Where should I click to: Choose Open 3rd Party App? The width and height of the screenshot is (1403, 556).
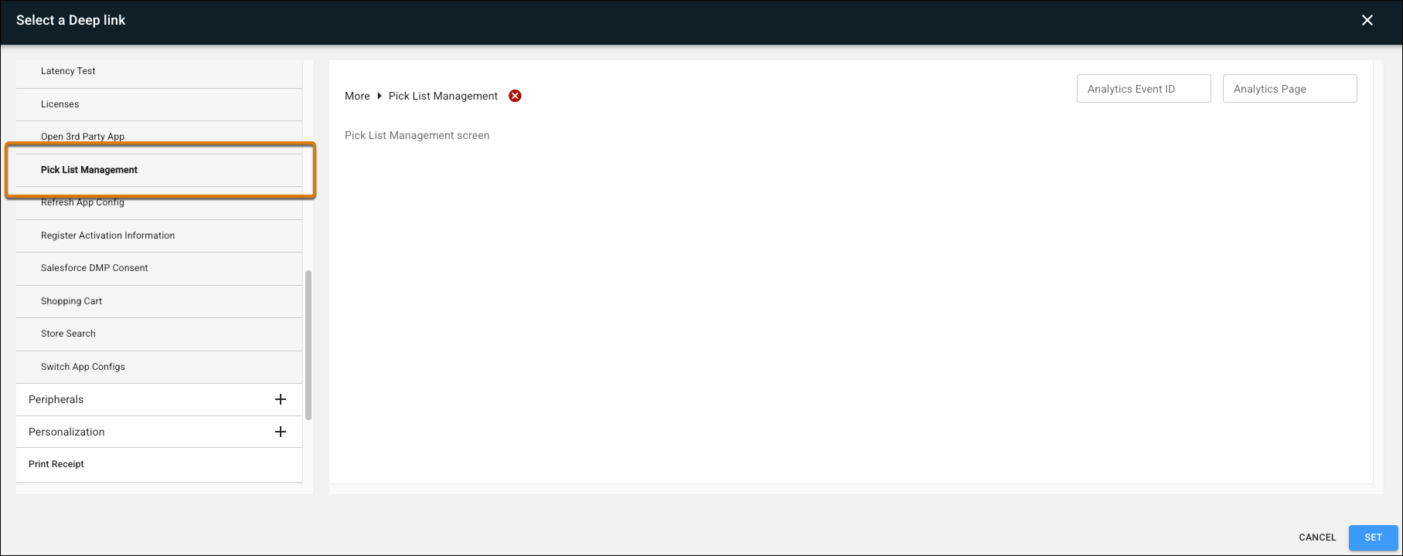pyautogui.click(x=159, y=137)
